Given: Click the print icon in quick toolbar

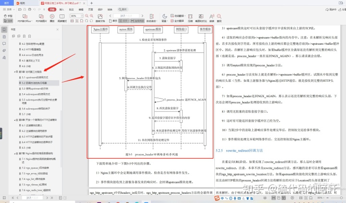Looking at the screenshot, I should click(29, 10).
